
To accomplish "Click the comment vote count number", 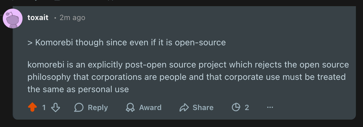I will [x=44, y=108].
